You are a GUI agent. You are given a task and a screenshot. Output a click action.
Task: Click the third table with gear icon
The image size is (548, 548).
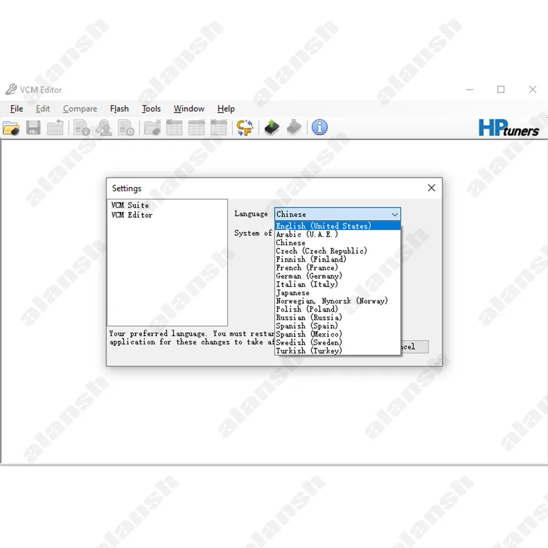click(x=219, y=128)
